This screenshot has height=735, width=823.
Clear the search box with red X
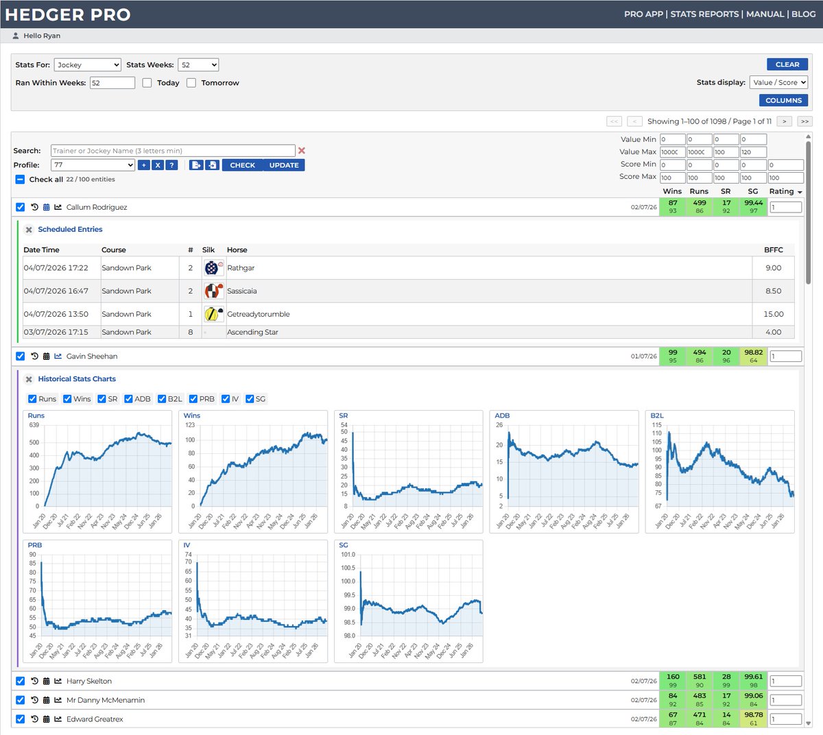[302, 151]
